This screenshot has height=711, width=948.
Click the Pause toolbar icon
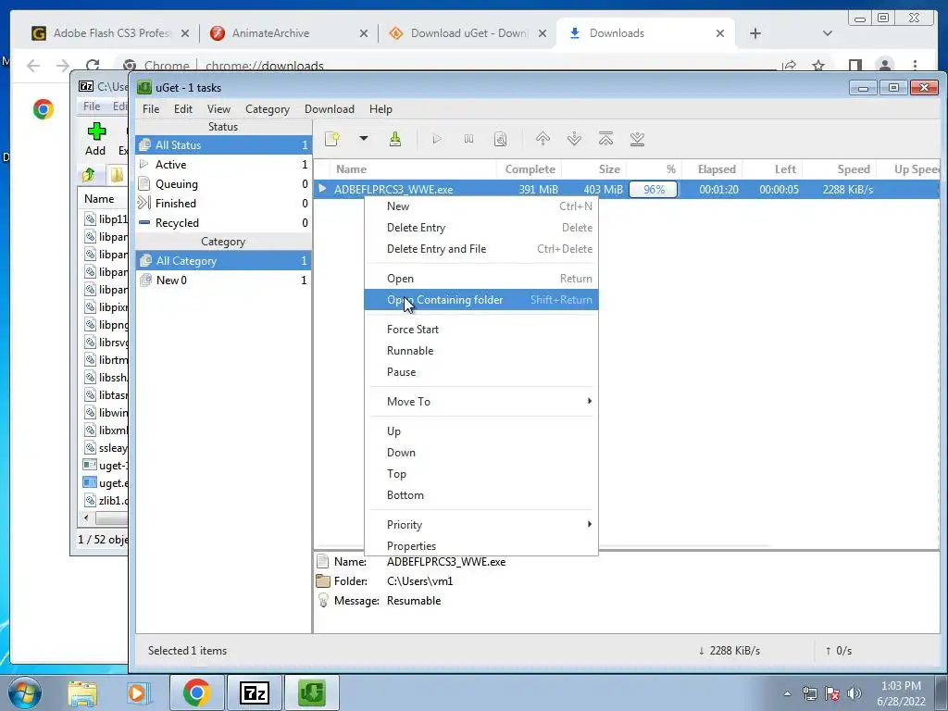468,139
